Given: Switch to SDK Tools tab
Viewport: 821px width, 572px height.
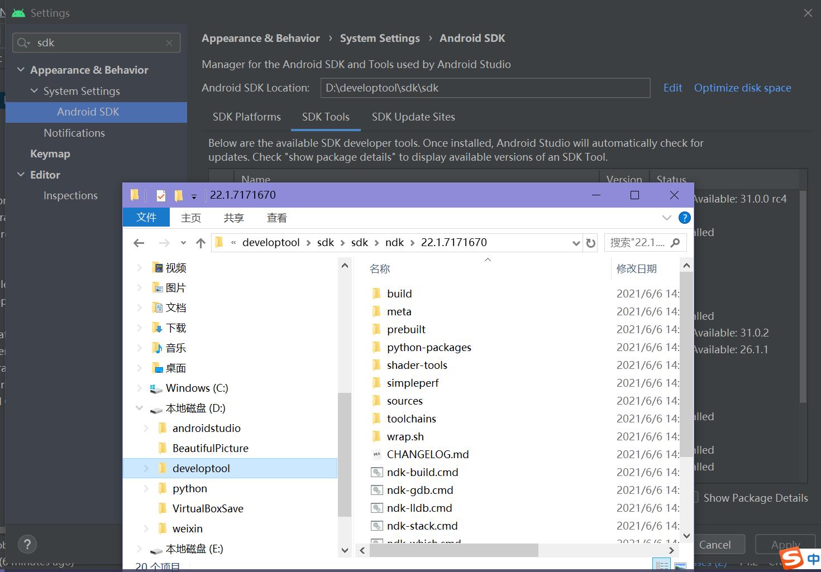Looking at the screenshot, I should 326,117.
